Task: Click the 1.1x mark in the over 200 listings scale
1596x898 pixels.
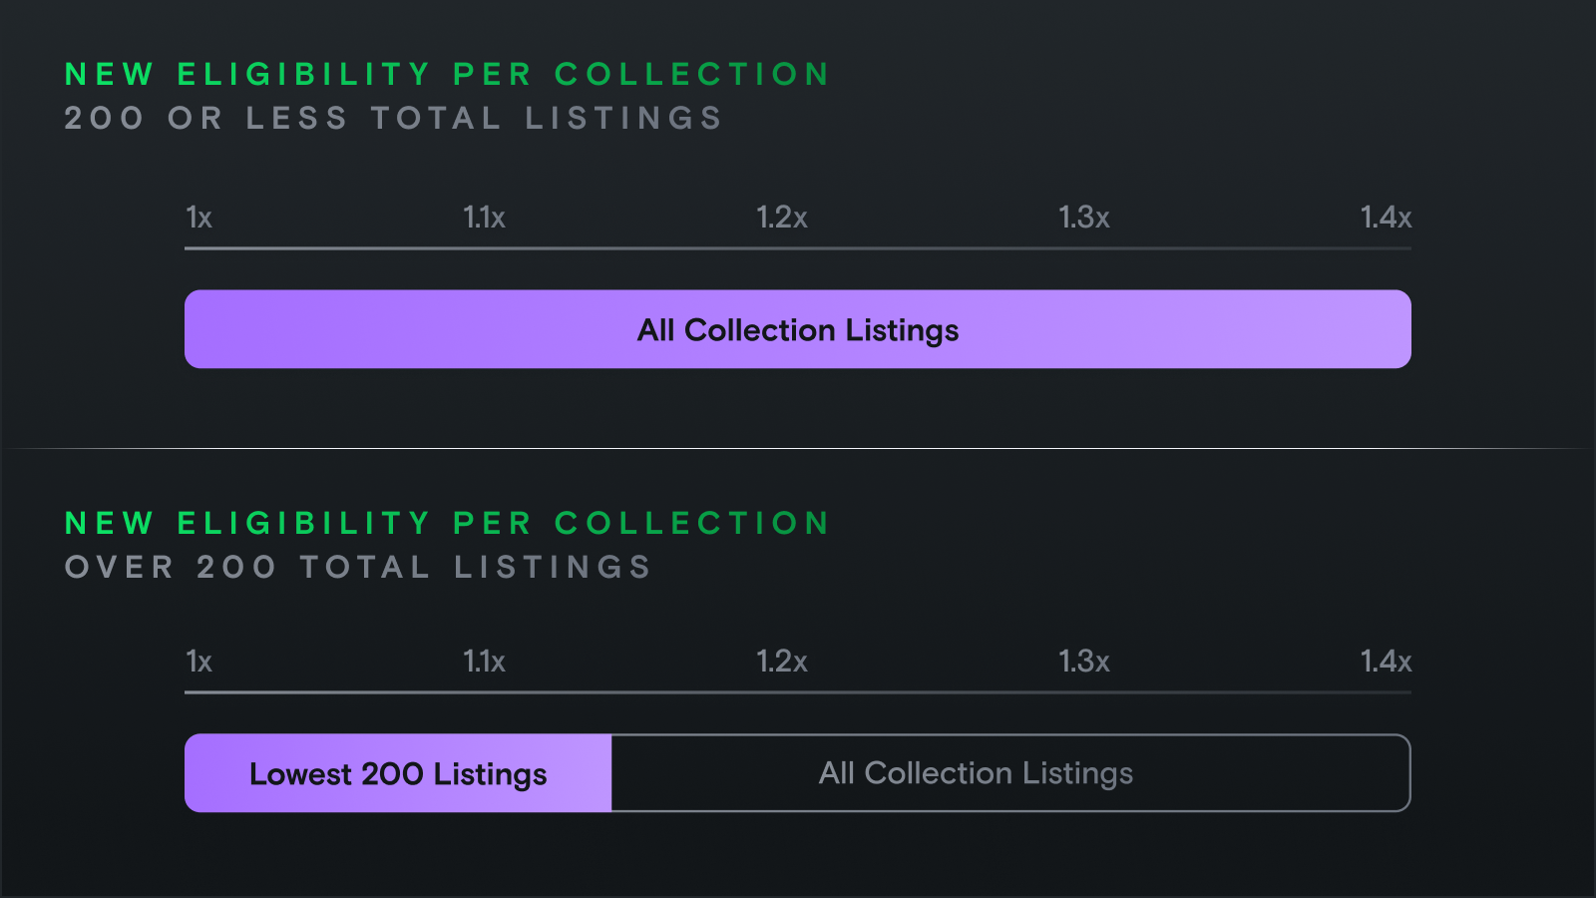Action: [484, 662]
